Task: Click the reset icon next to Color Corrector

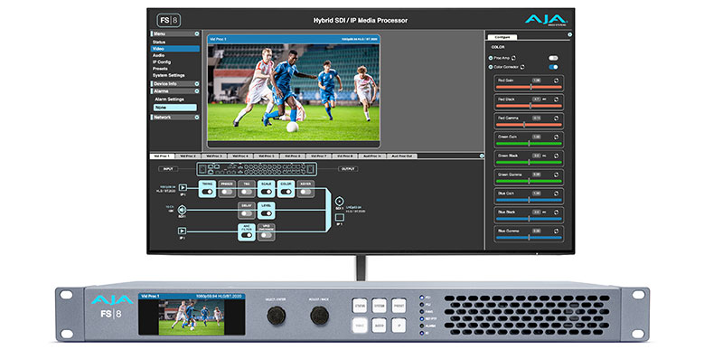Action: pyautogui.click(x=522, y=67)
